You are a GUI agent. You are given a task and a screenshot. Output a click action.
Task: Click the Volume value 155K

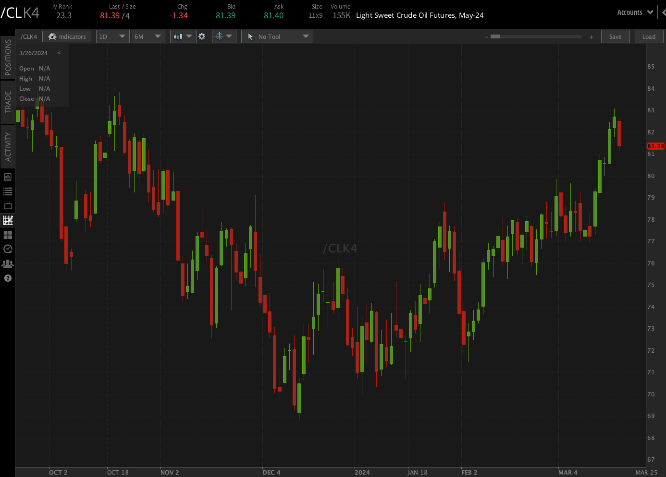pos(342,15)
